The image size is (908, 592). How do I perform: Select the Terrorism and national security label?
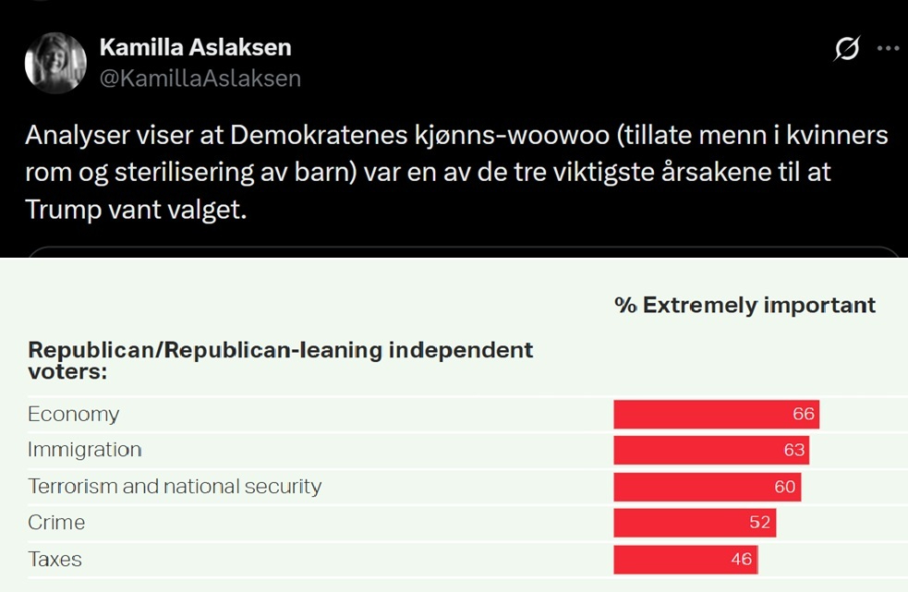(175, 486)
